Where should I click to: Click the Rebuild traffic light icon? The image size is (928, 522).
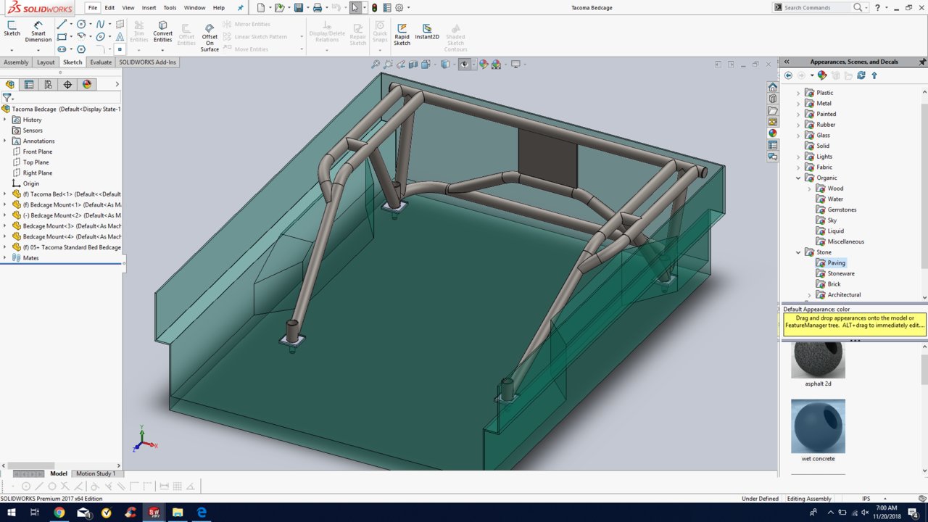click(x=374, y=8)
